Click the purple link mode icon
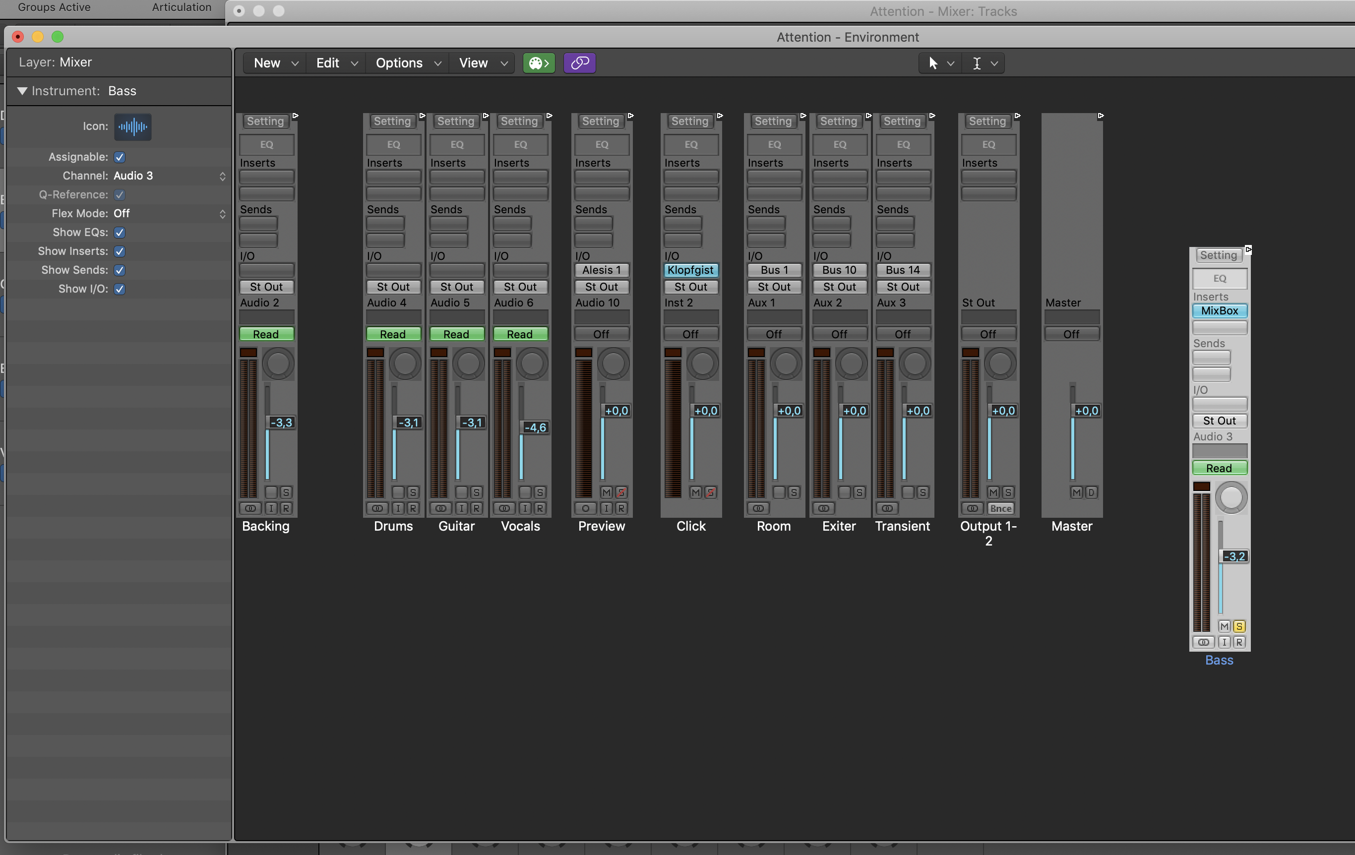 pyautogui.click(x=579, y=63)
